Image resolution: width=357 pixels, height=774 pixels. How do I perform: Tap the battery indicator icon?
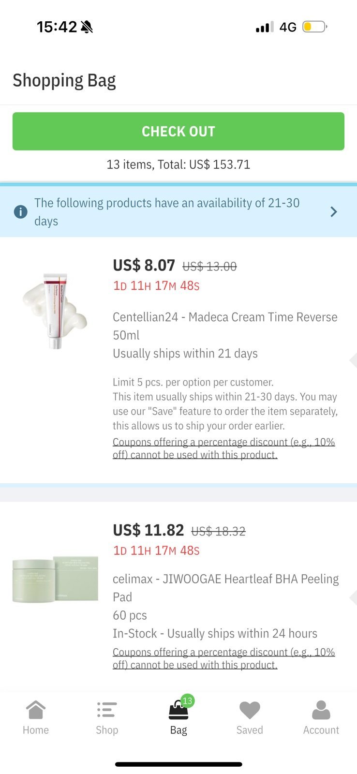tap(314, 27)
